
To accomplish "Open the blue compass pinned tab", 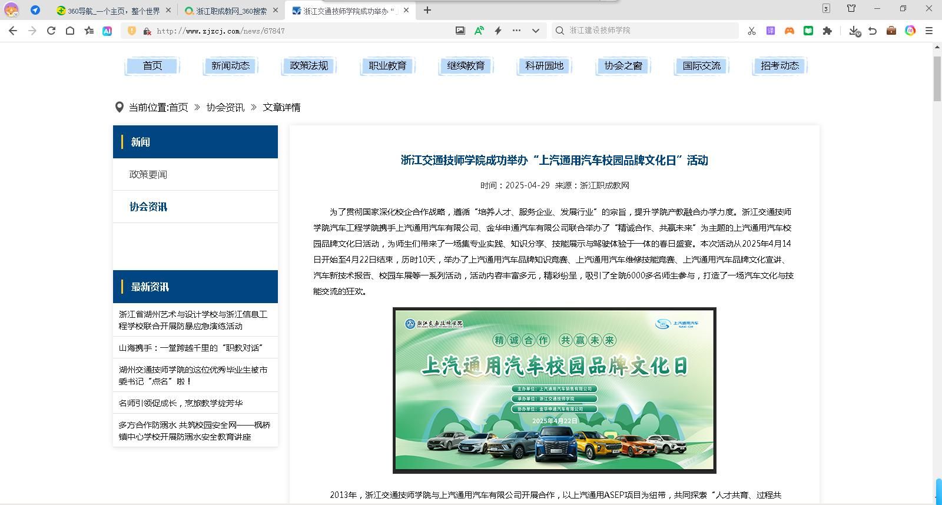I will [x=35, y=10].
